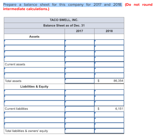Select 2018 field directly above Total liabilities row
The width and height of the screenshot is (156, 138).
[109, 125]
